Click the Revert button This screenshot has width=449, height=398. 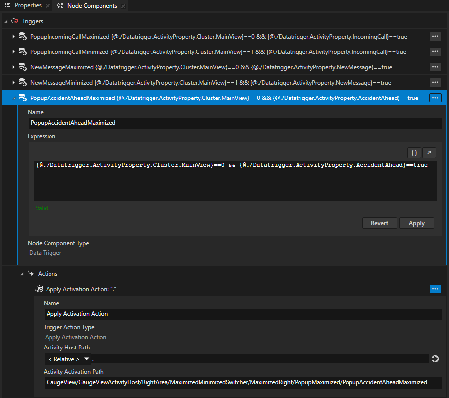379,223
